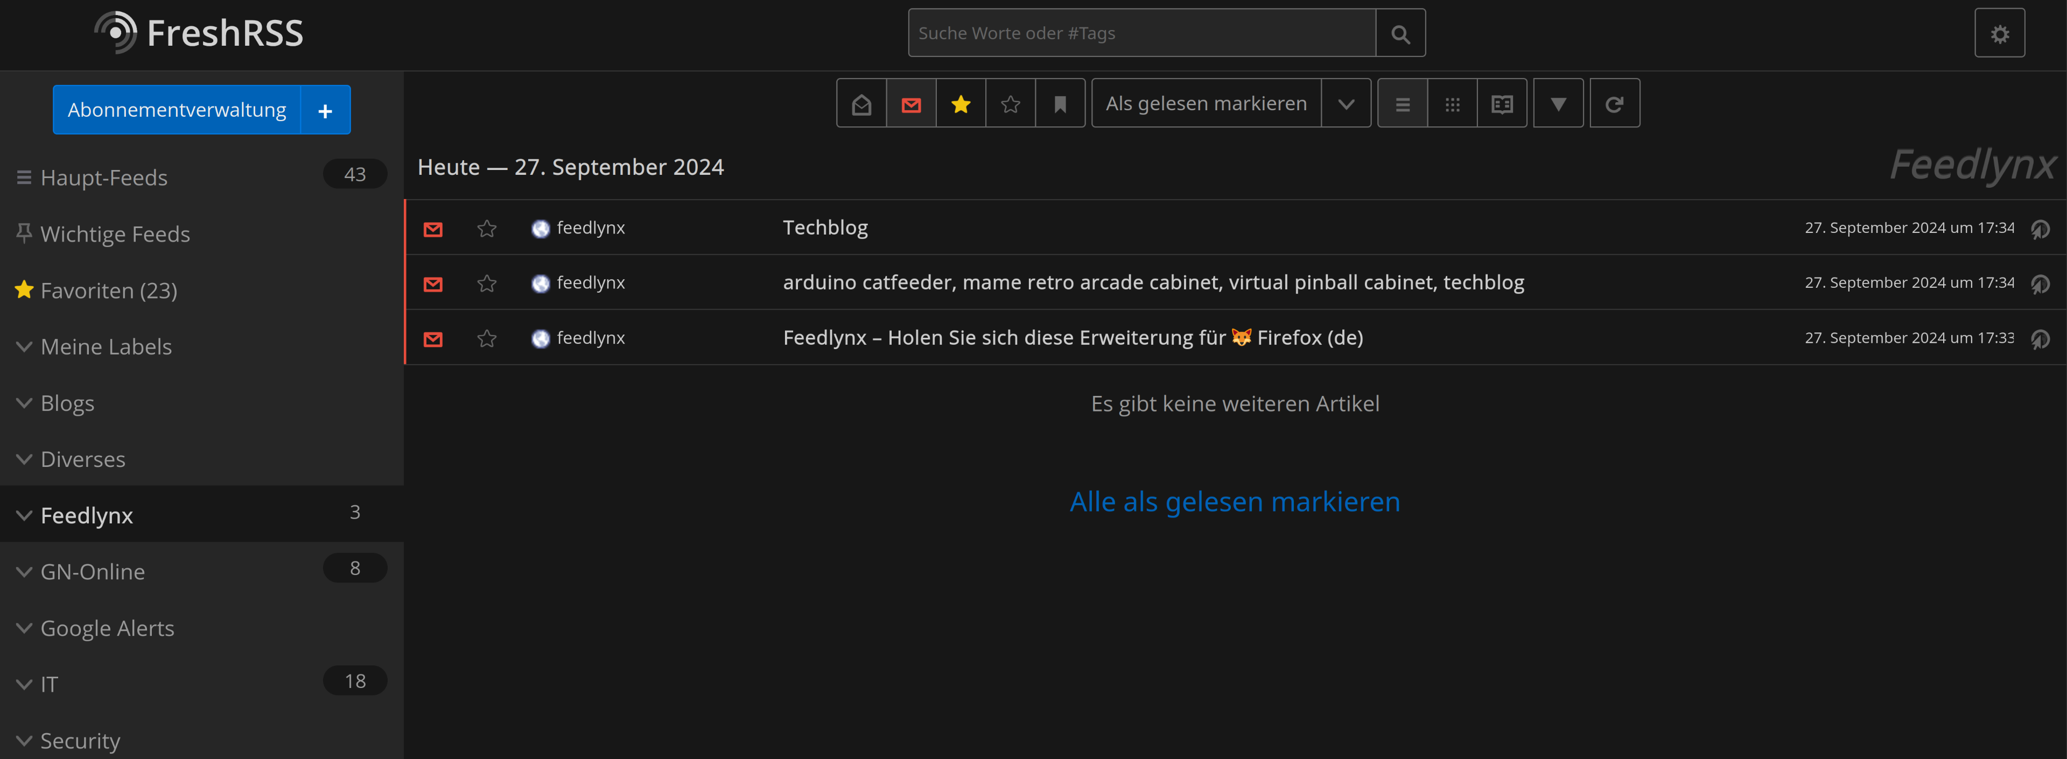Toggle show non-favorites filter
Image resolution: width=2067 pixels, height=759 pixels.
1011,103
